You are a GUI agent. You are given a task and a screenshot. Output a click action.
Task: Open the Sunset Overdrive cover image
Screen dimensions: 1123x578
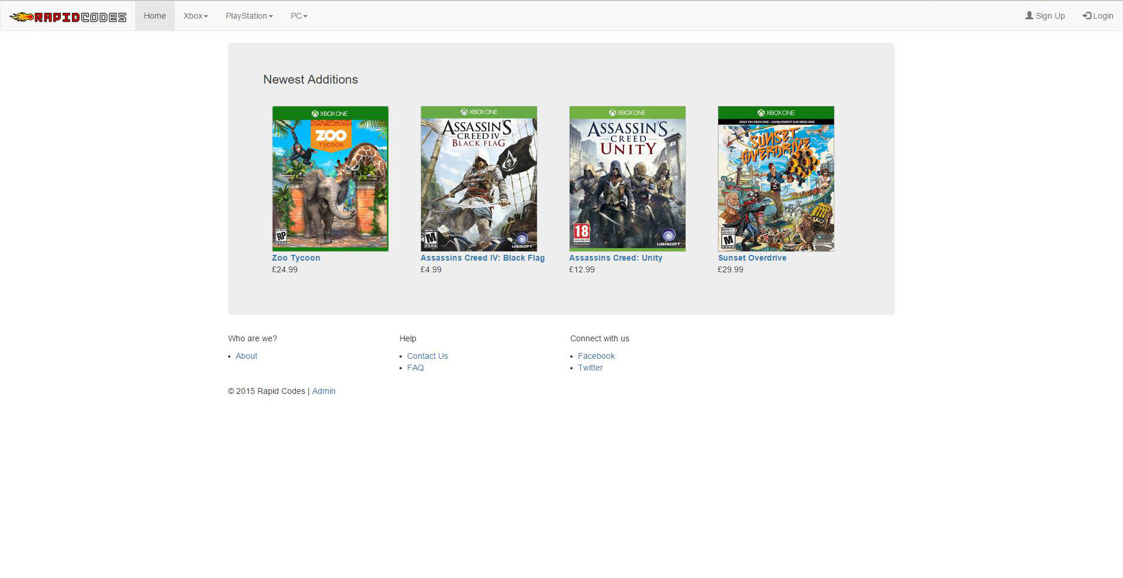click(x=776, y=179)
